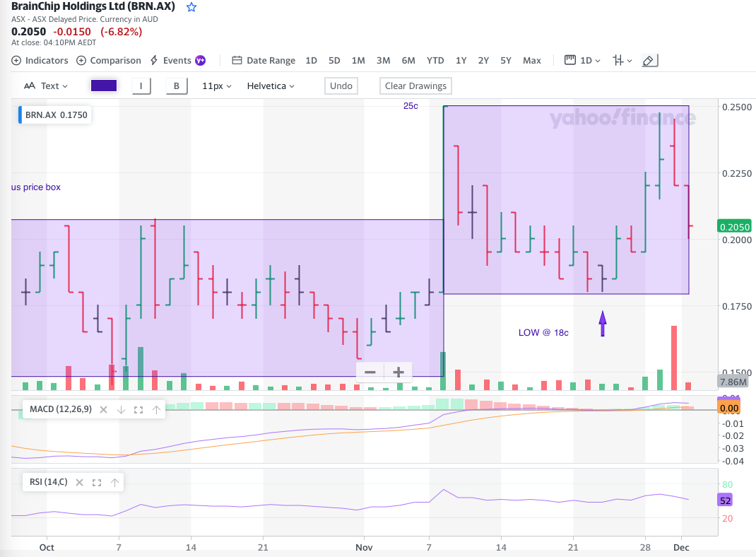Image resolution: width=756 pixels, height=557 pixels.
Task: Move the MACD panel down
Action: click(x=121, y=409)
